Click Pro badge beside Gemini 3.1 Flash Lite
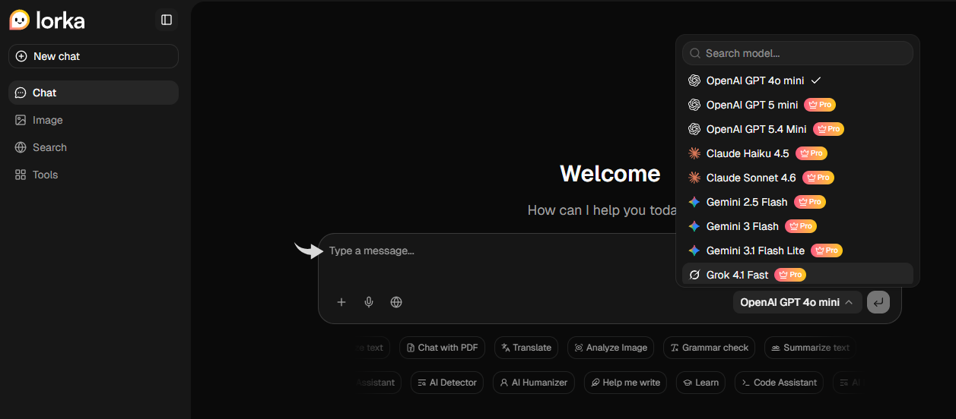 (x=827, y=250)
